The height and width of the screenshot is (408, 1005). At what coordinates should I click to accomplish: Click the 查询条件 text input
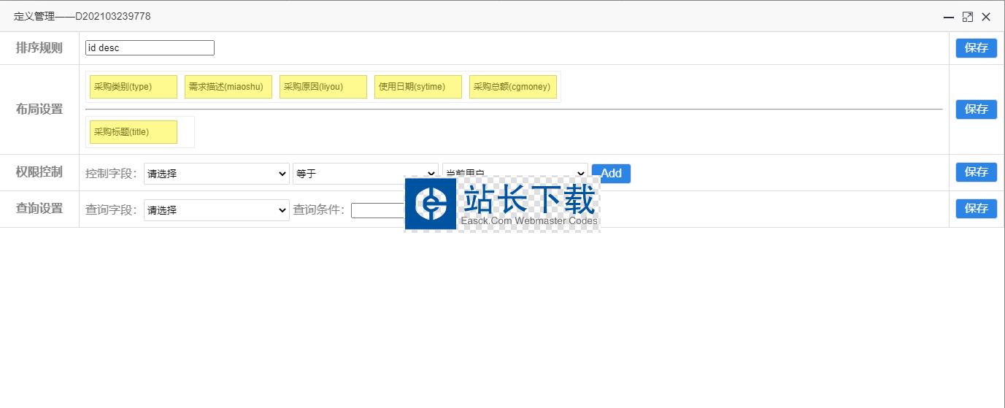tap(377, 210)
